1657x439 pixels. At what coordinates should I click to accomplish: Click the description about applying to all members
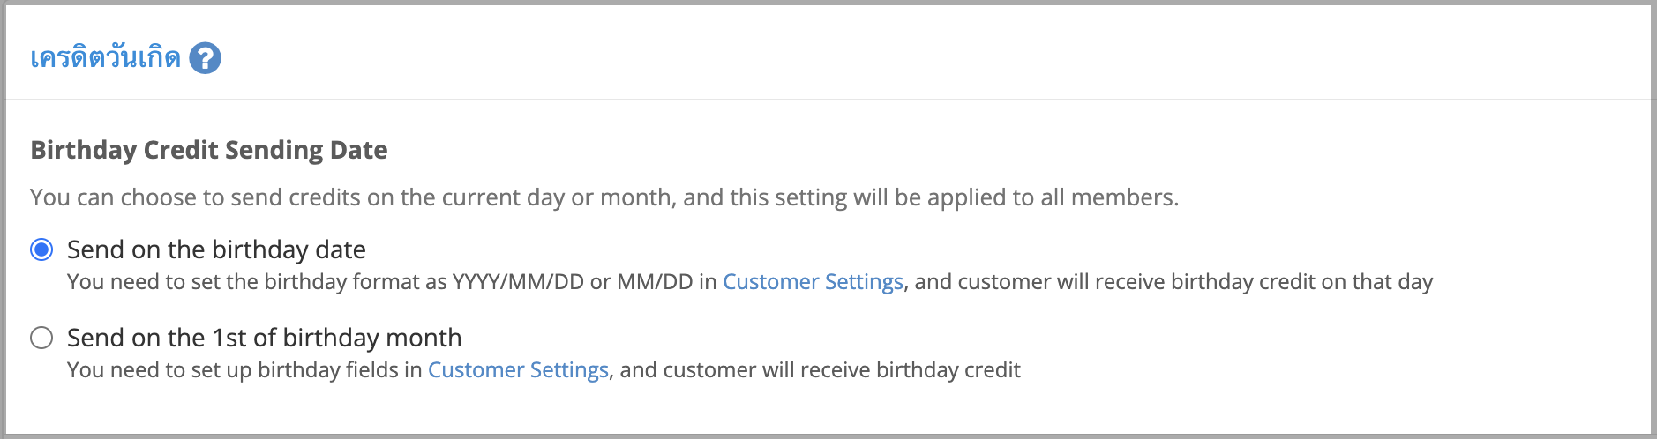tap(604, 197)
